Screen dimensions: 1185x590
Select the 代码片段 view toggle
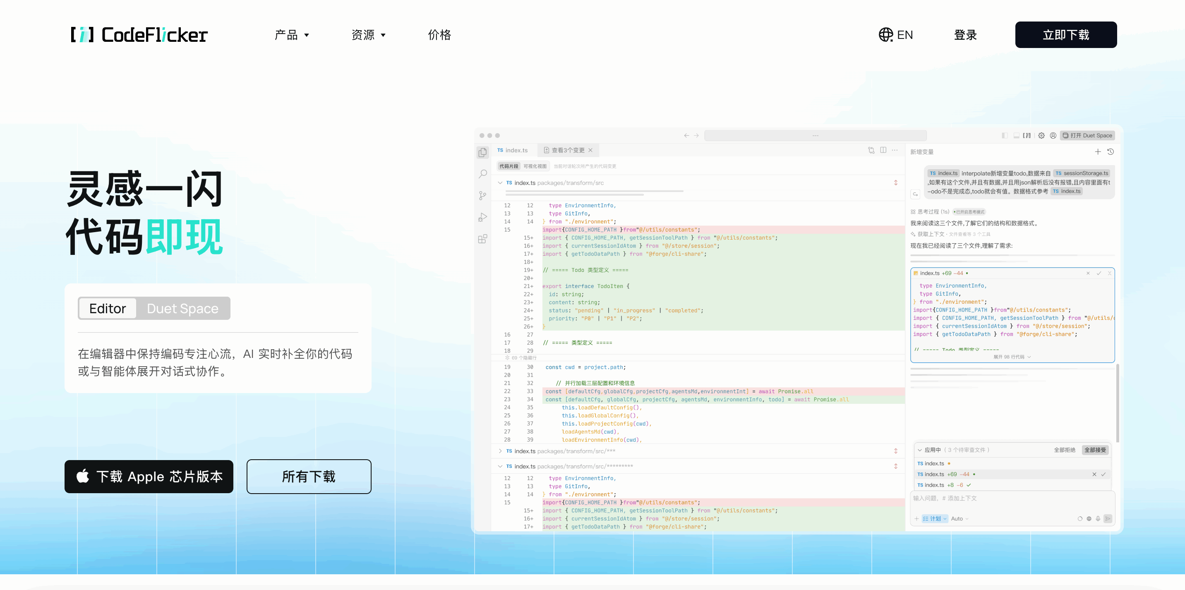pos(509,166)
